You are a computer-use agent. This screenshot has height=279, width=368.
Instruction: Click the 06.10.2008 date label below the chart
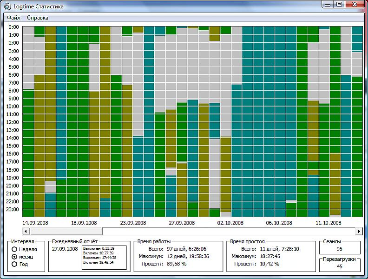278,223
